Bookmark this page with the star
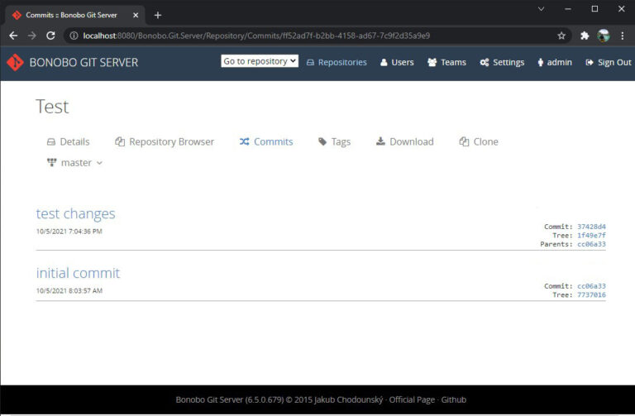This screenshot has height=416, width=635. point(561,36)
